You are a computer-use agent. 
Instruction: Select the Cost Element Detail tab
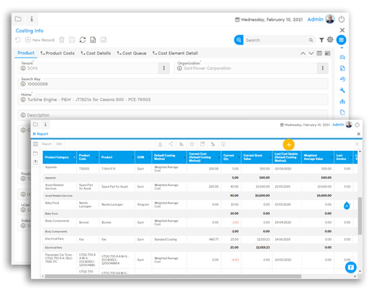[175, 53]
